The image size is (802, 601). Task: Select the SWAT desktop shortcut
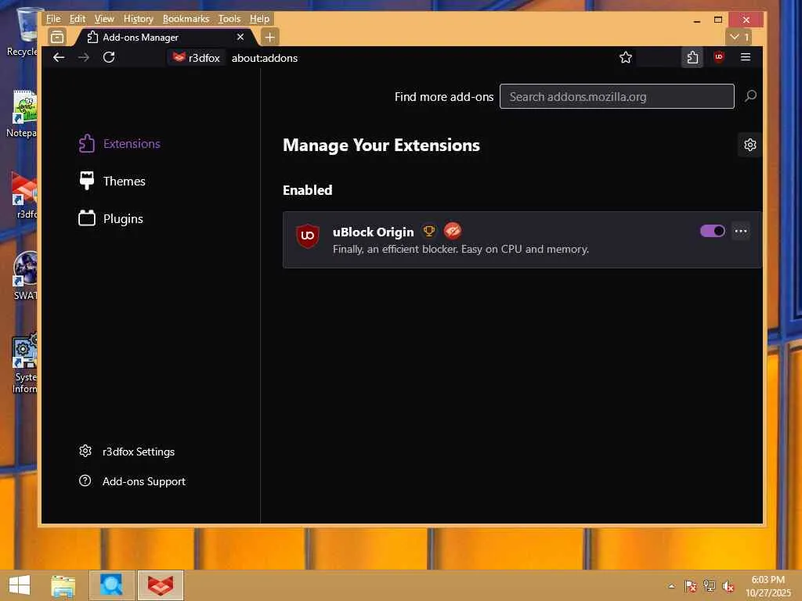(x=24, y=276)
